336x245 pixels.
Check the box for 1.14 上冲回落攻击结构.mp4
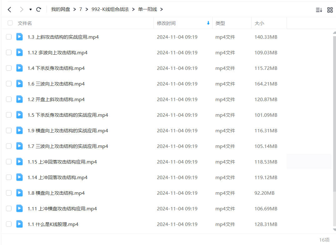tap(9, 177)
